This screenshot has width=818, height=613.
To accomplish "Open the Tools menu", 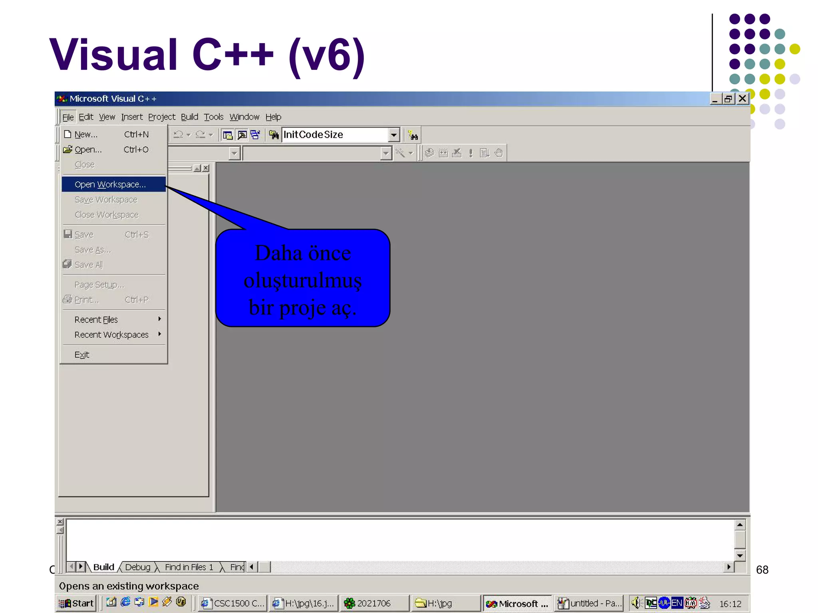I will 214,117.
